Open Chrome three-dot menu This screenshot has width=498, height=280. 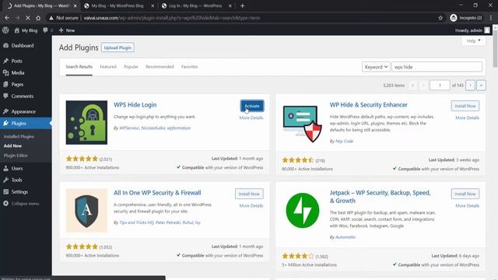[491, 18]
